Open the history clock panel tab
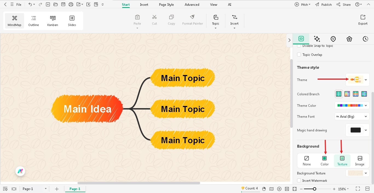374x193 pixels. pyautogui.click(x=366, y=39)
